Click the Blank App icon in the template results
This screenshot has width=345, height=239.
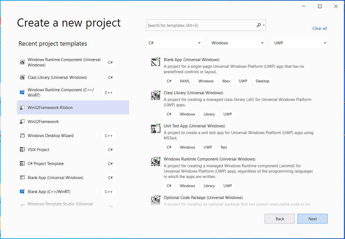click(156, 62)
